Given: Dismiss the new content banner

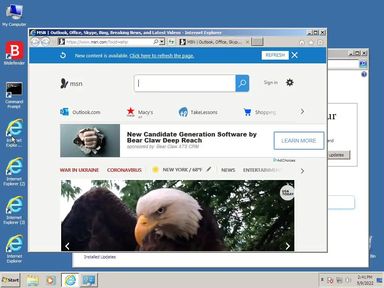Looking at the screenshot, I should (295, 55).
